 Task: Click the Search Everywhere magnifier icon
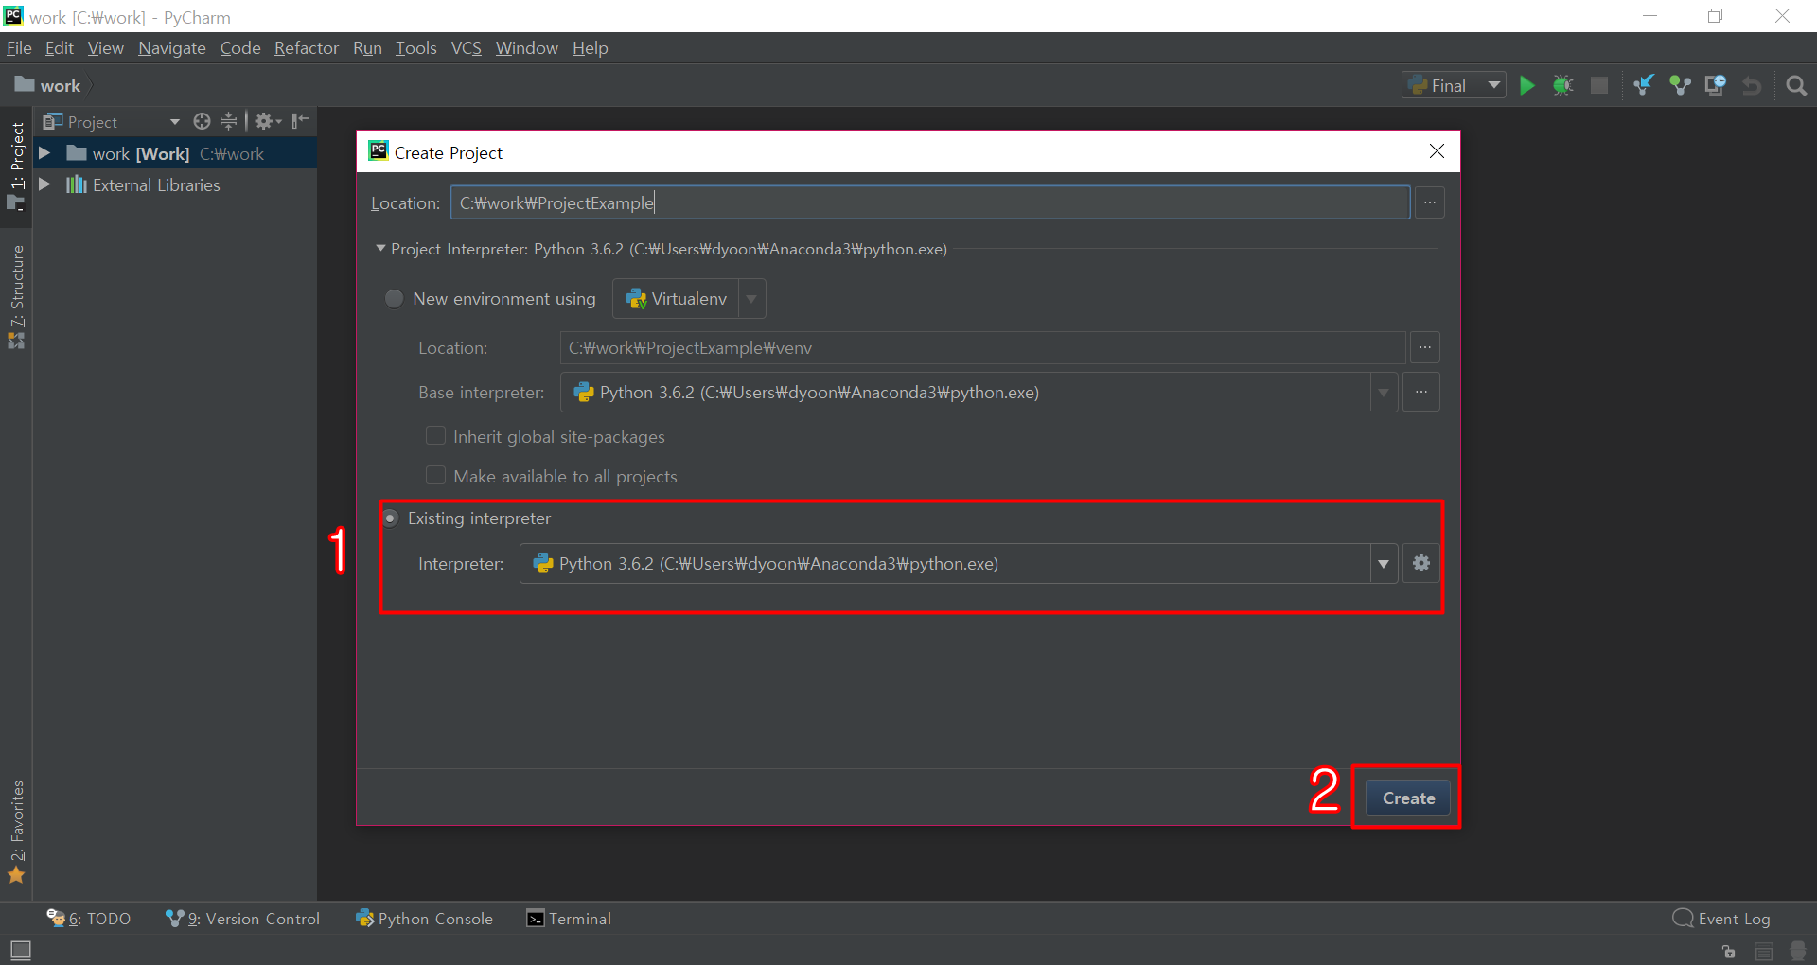click(x=1795, y=86)
